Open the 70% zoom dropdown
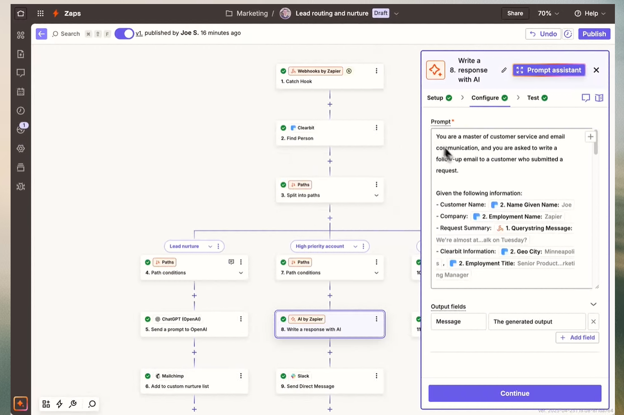This screenshot has height=415, width=624. 549,14
